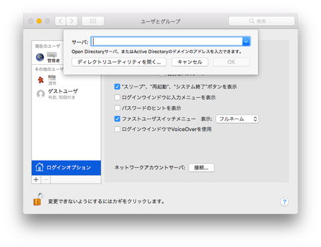Toggle スリープ、再起動、システム終了 buttons checkbox
The height and width of the screenshot is (247, 321).
(x=117, y=86)
